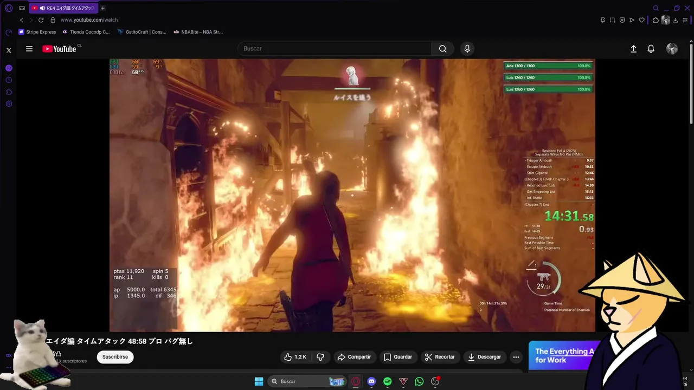This screenshot has width=694, height=390.
Task: Submit search with magnifier button
Action: coord(443,49)
